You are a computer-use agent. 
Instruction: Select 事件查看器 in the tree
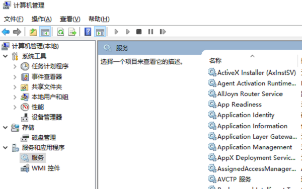(x=47, y=77)
